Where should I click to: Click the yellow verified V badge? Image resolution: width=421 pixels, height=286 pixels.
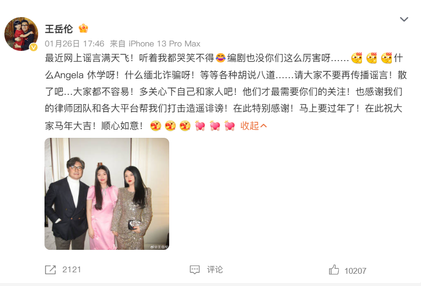(x=33, y=47)
